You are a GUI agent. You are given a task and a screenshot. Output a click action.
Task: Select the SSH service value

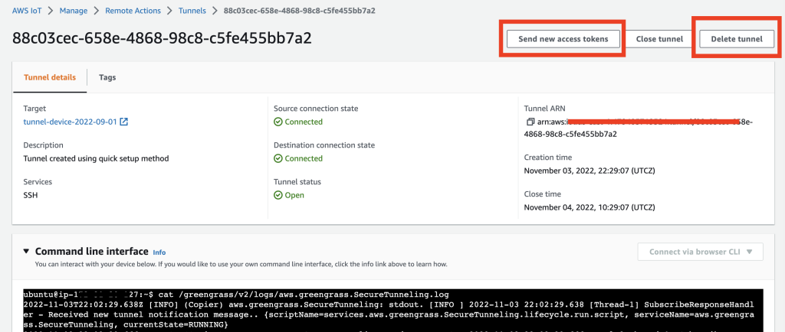[x=31, y=195]
